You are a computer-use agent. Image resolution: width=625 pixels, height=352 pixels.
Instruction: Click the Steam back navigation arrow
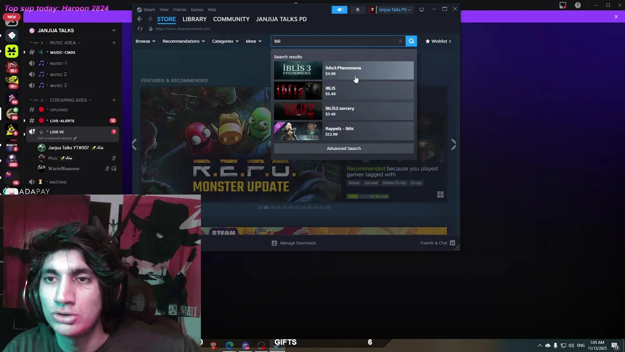140,19
